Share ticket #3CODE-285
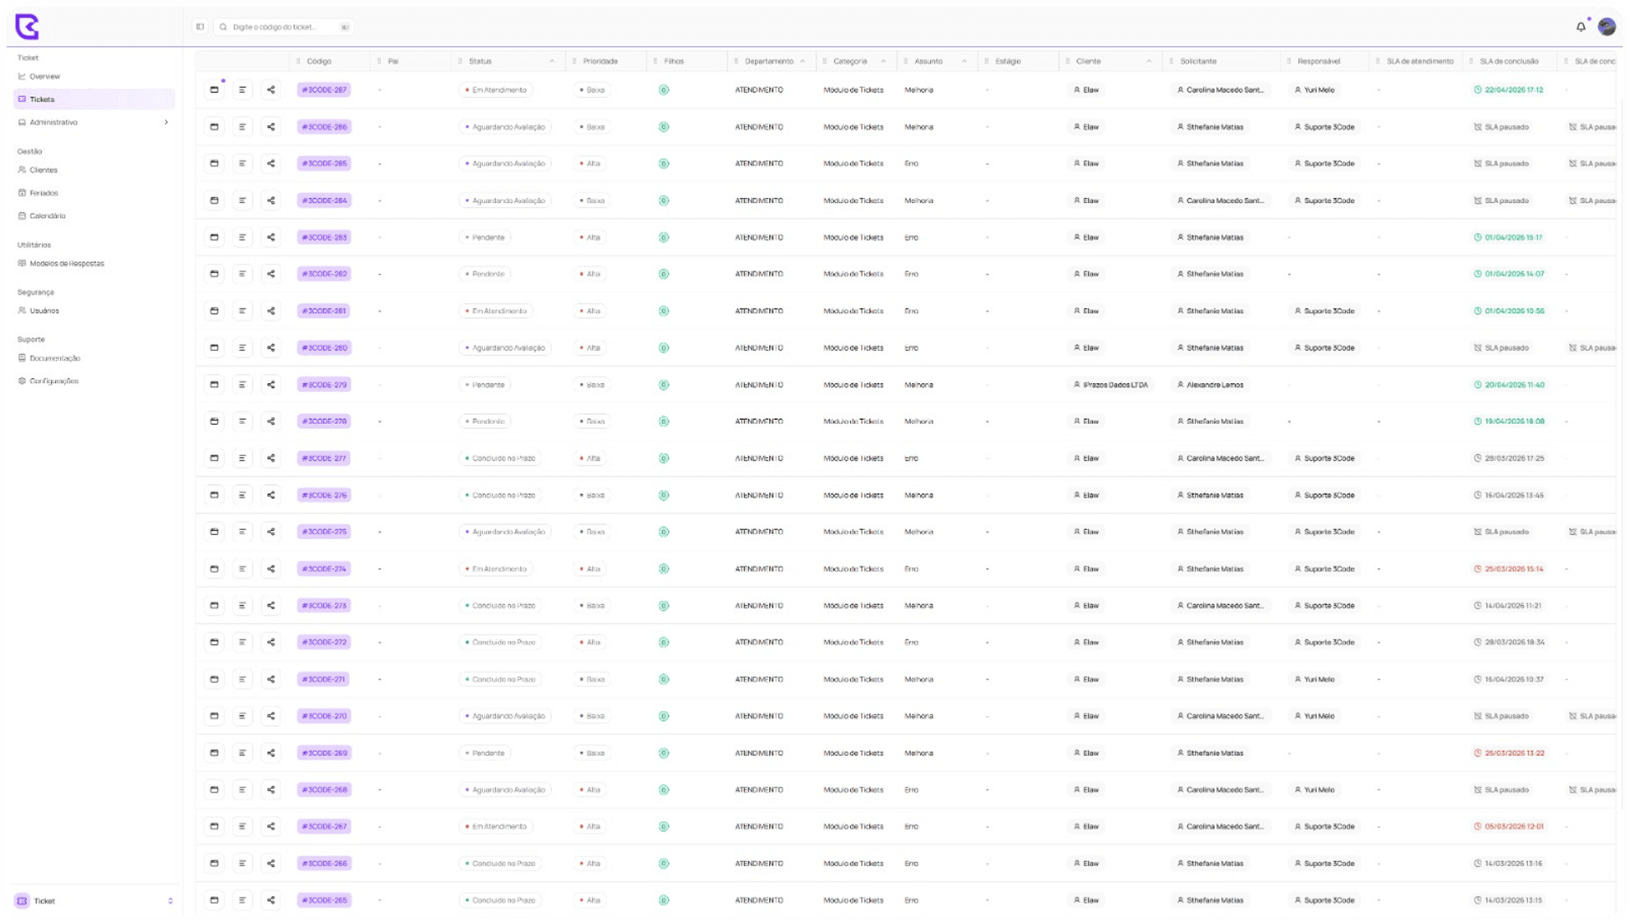The width and height of the screenshot is (1630, 923). click(x=271, y=164)
